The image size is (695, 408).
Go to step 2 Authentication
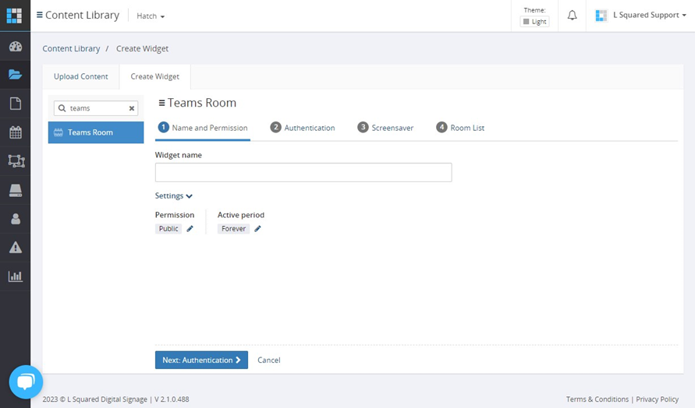[x=303, y=128]
